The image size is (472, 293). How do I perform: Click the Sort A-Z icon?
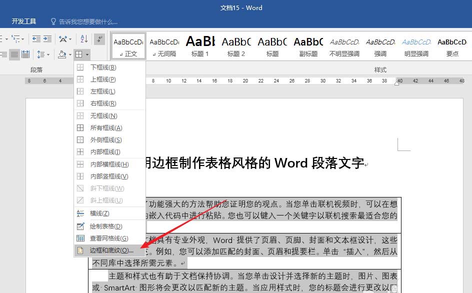click(x=84, y=38)
